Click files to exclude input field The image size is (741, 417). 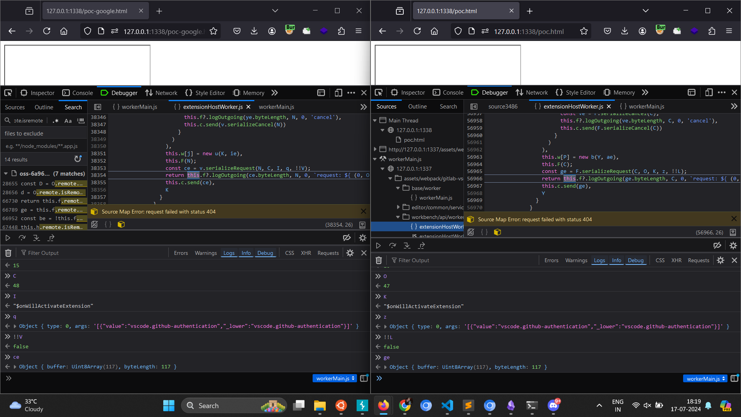(44, 146)
